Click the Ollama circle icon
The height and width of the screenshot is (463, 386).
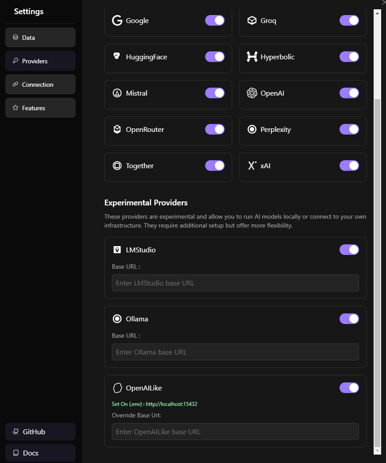coord(117,319)
